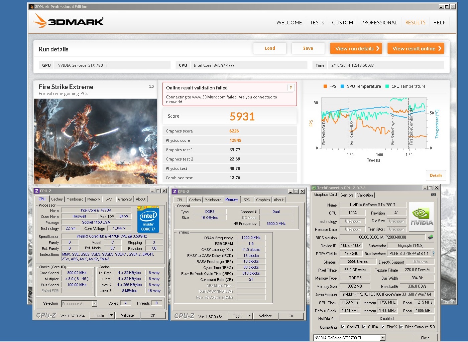
Task: Toggle the PhysX checkbox in GPU-Z
Action: (383, 327)
